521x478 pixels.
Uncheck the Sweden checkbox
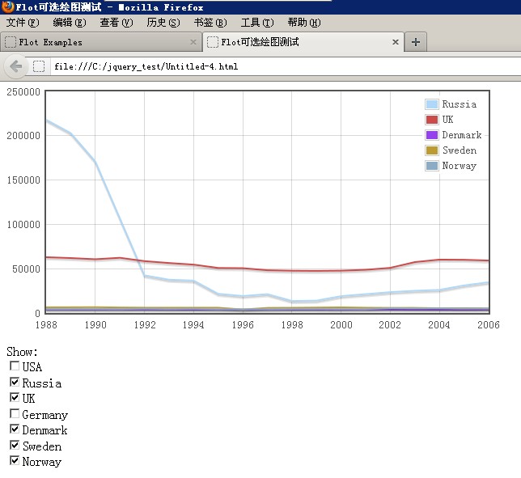pyautogui.click(x=15, y=446)
